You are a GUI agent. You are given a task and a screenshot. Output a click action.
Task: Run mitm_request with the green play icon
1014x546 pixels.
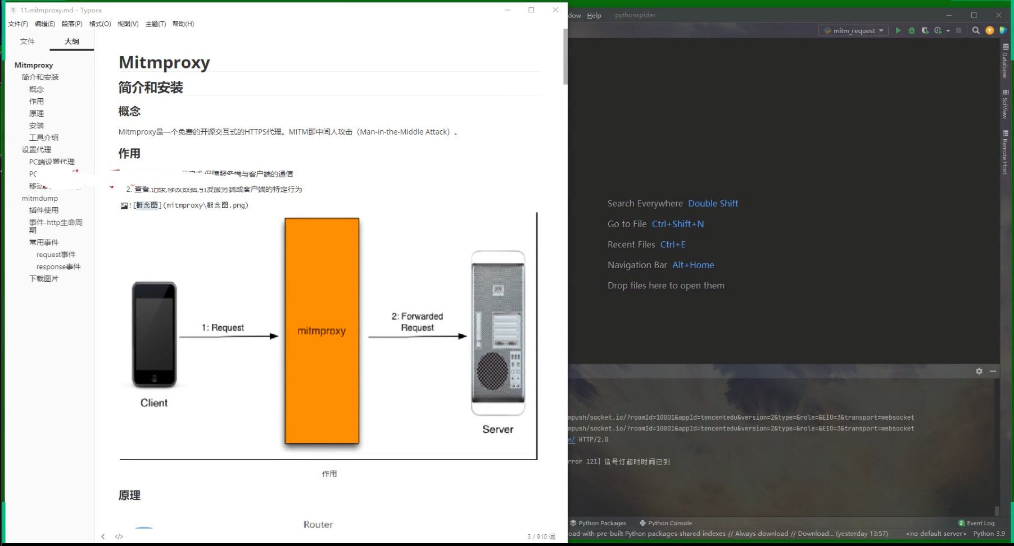pos(898,30)
